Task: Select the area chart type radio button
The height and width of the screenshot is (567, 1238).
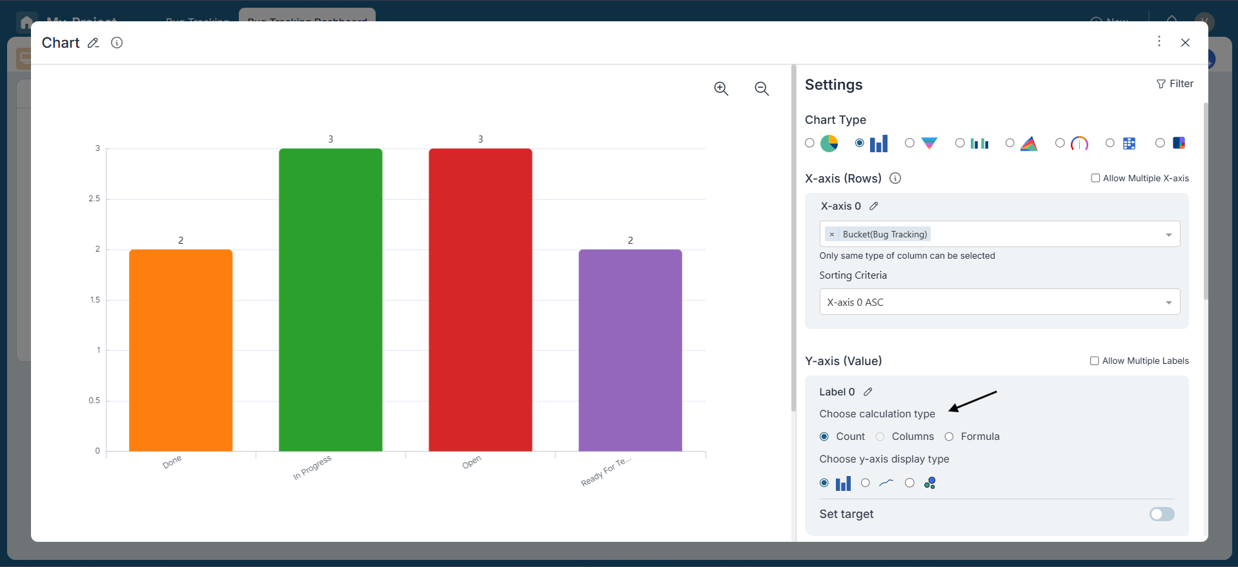Action: pyautogui.click(x=1010, y=143)
